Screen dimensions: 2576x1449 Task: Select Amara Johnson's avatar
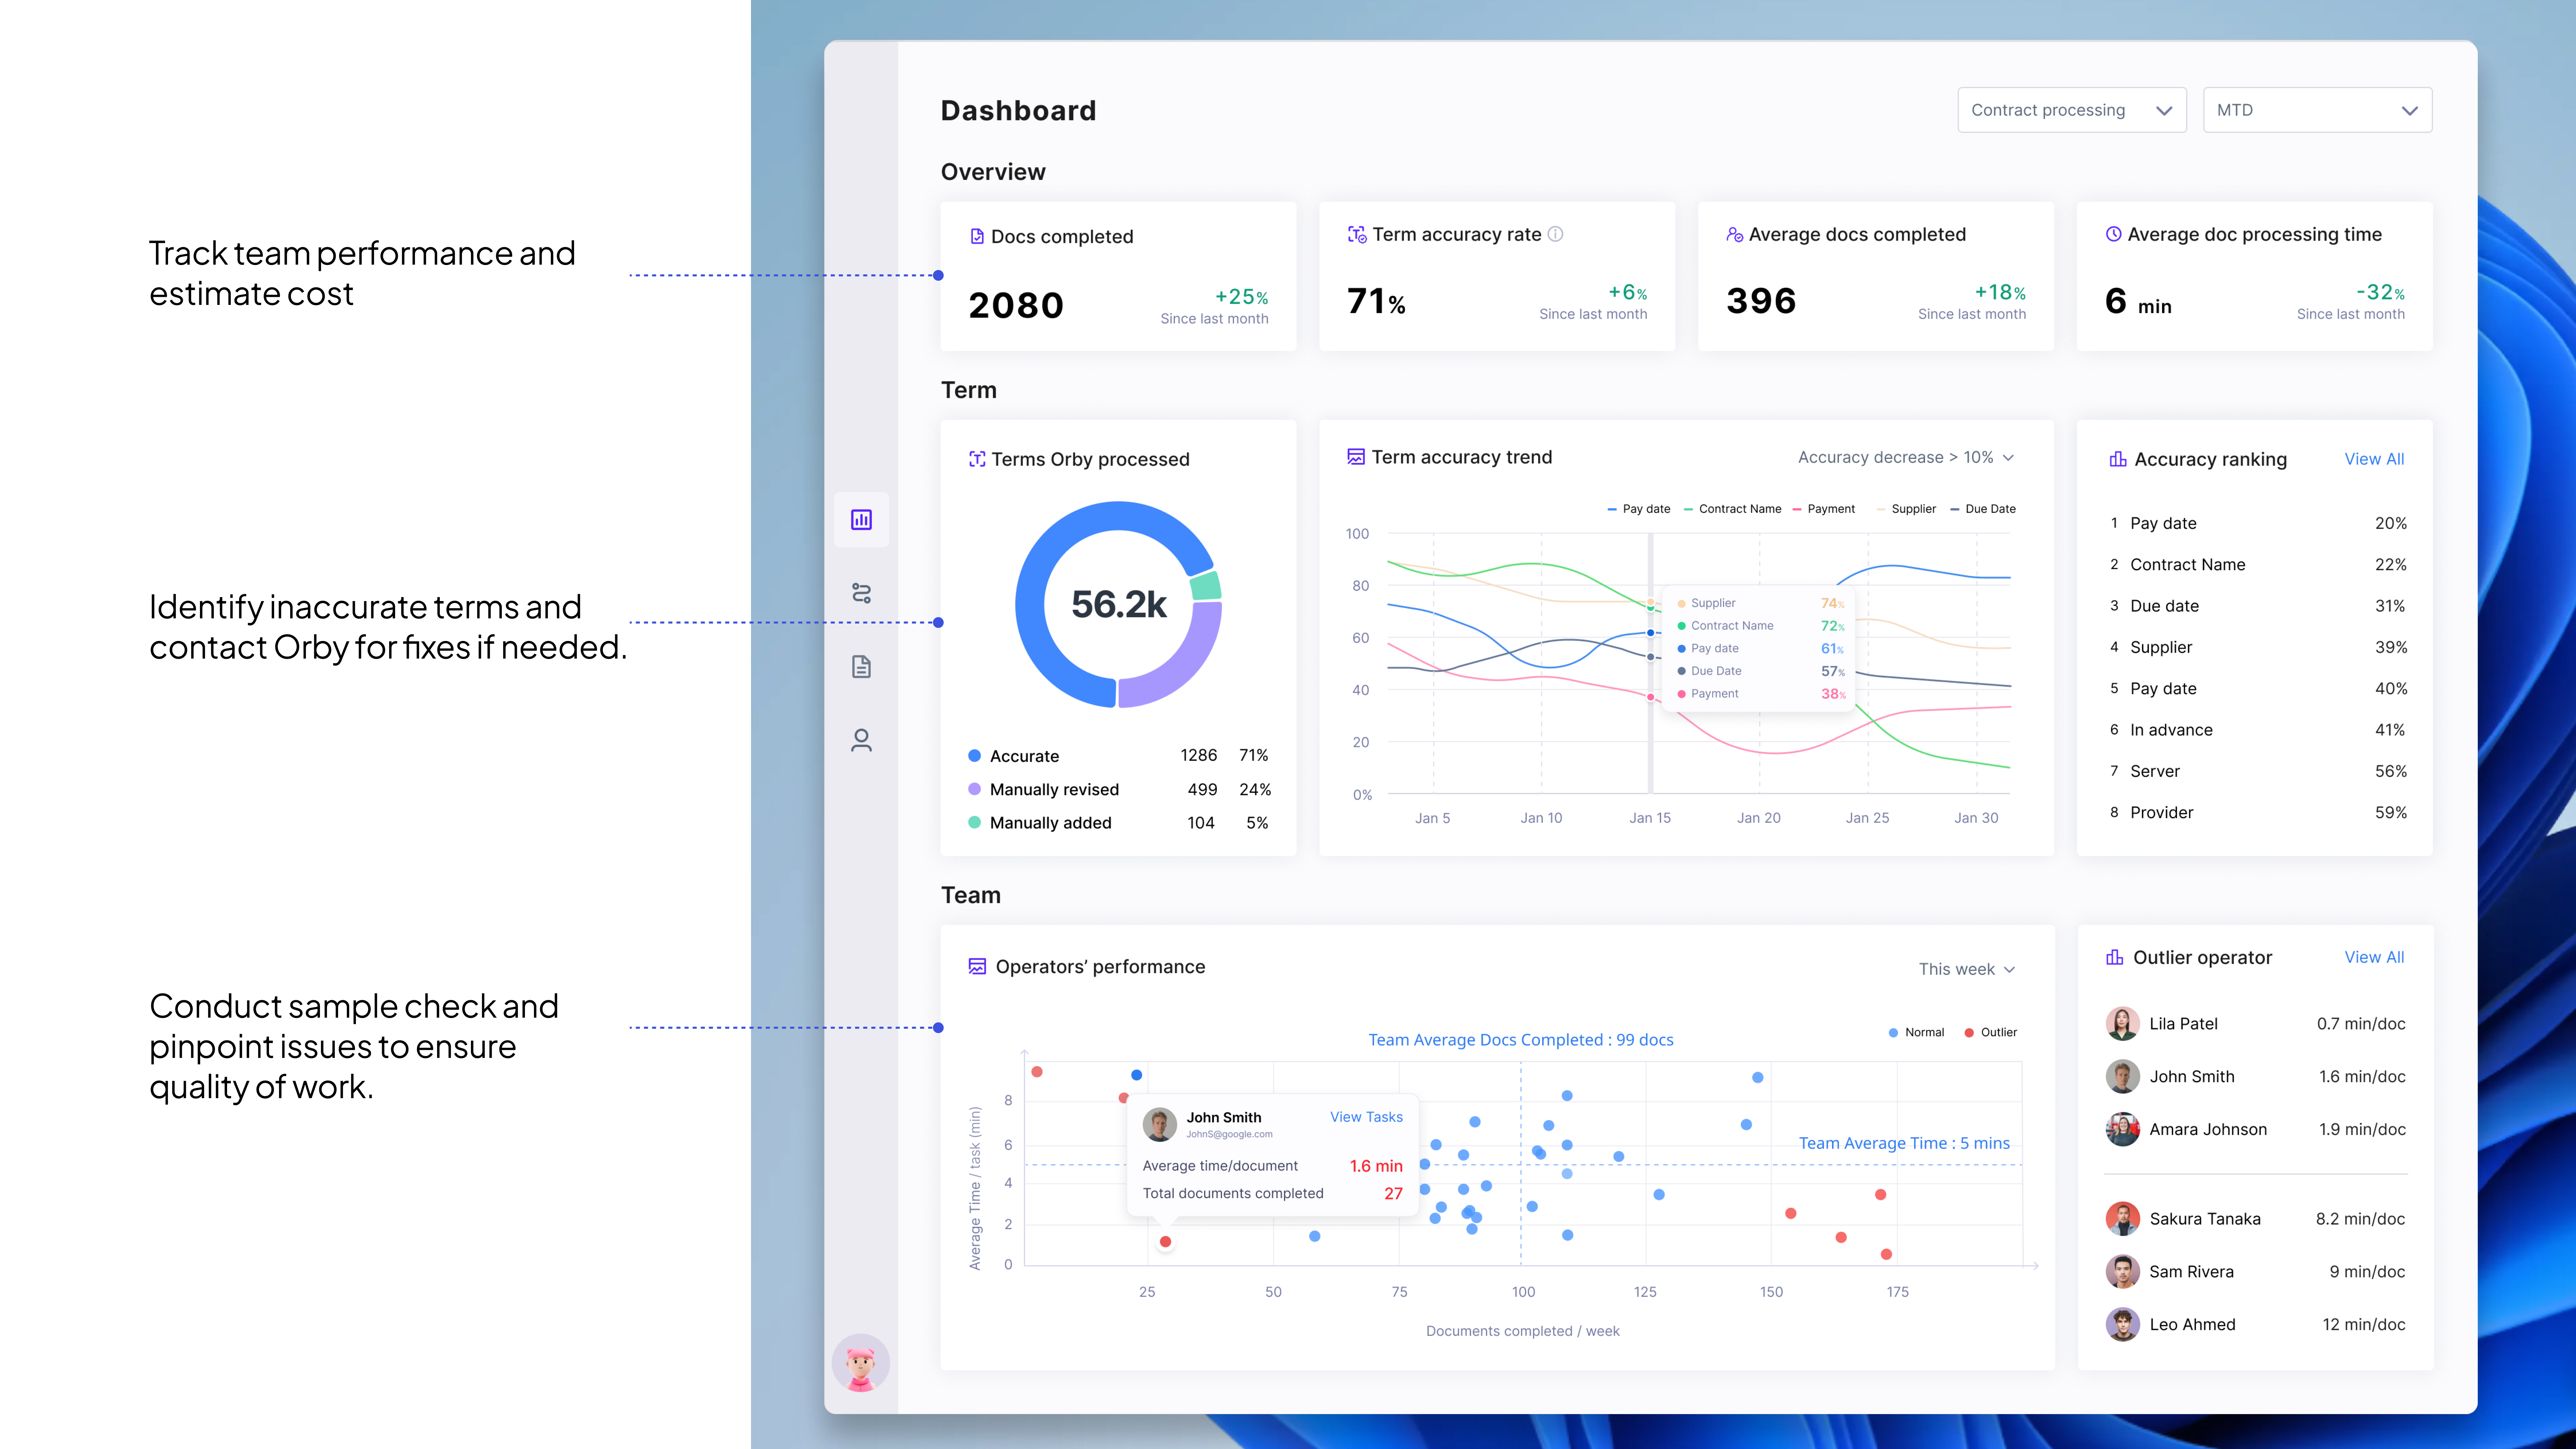click(x=2122, y=1129)
